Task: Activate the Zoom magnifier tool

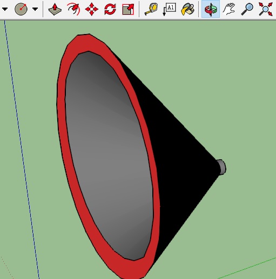Action: coord(247,9)
